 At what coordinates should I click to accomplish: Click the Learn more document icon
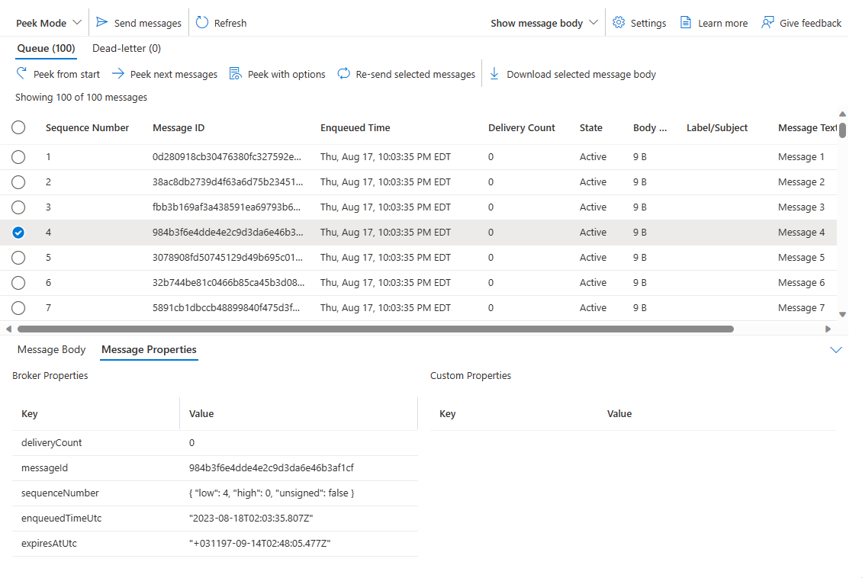pos(687,23)
